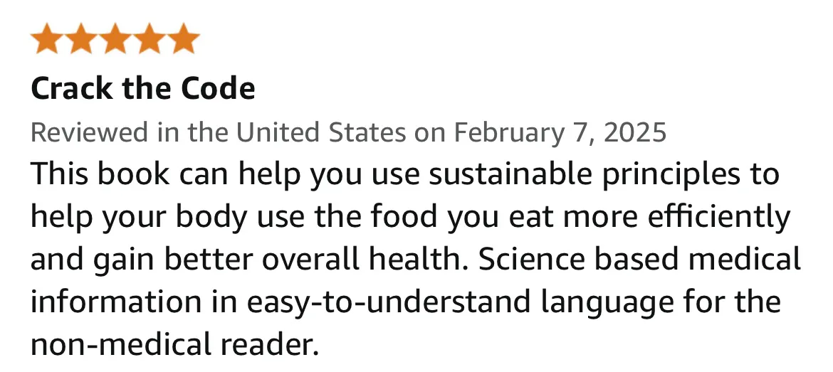This screenshot has width=833, height=372.
Task: Click the word "information" in the review
Action: click(116, 302)
